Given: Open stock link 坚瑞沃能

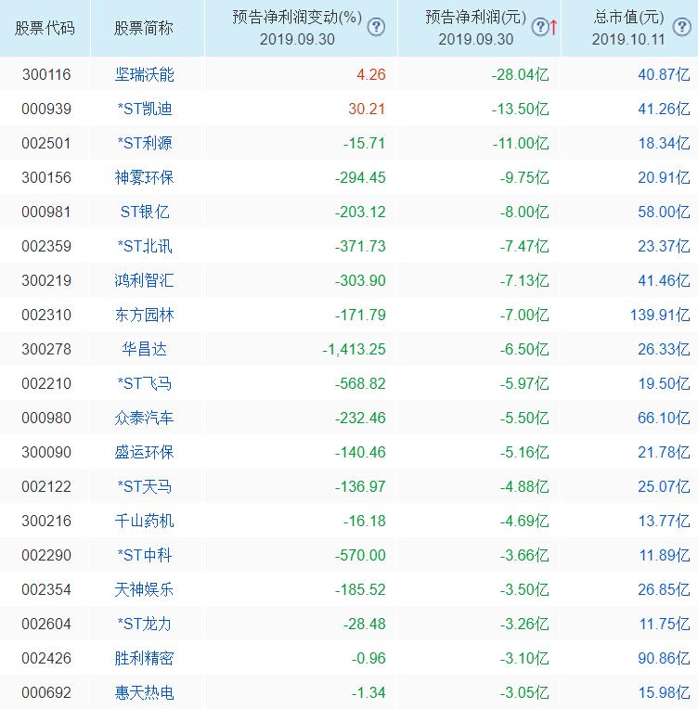Looking at the screenshot, I should [x=144, y=74].
